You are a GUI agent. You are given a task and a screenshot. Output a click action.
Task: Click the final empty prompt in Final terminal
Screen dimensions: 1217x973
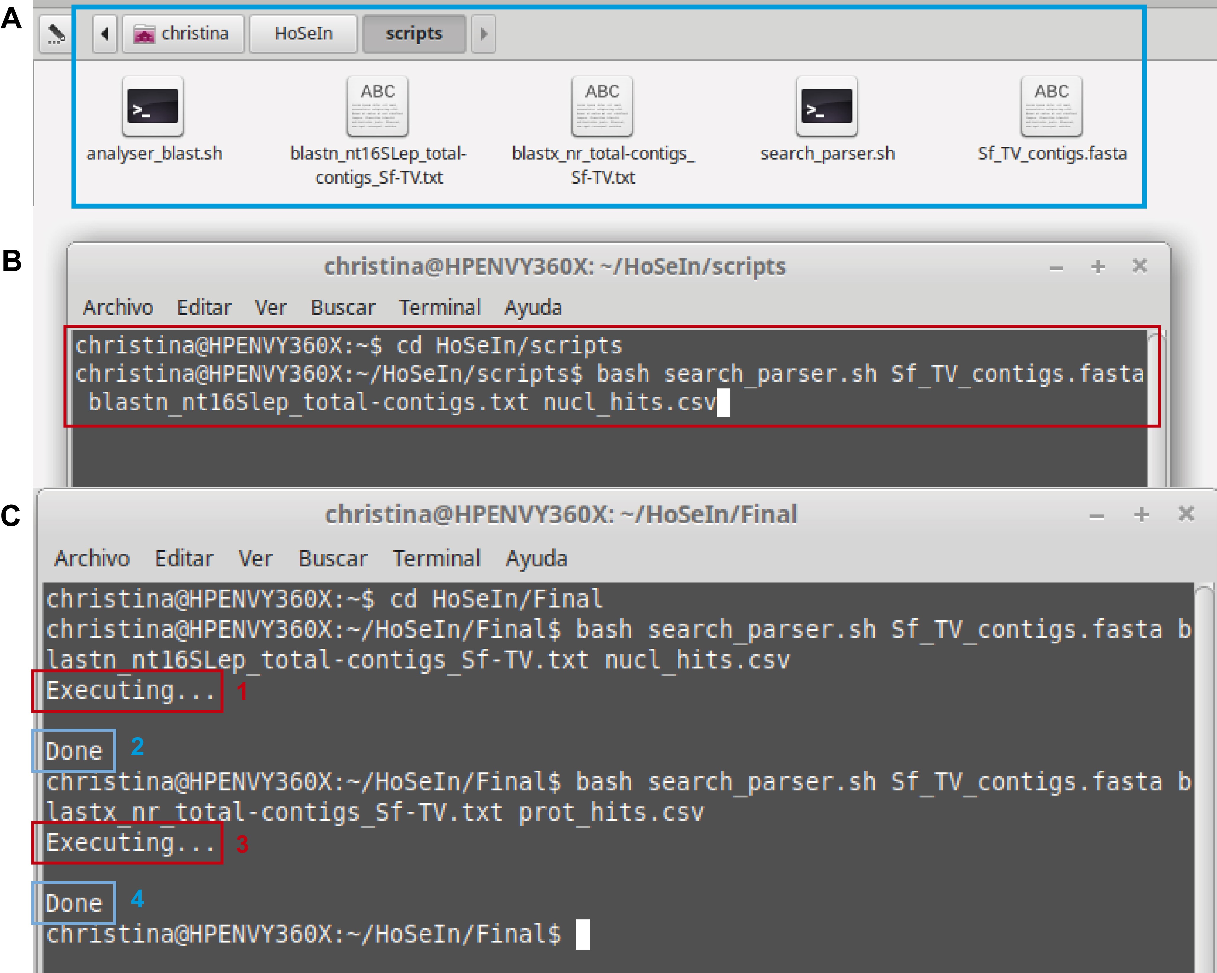coord(318,934)
